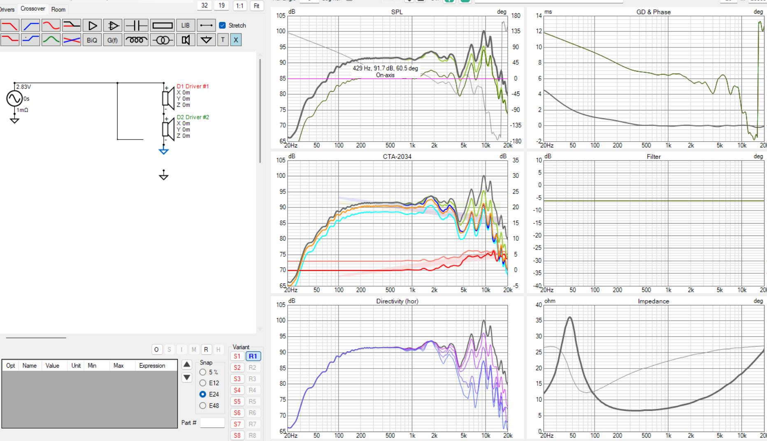This screenshot has width=767, height=441.
Task: Click the schematic vertical scrollbar
Action: 260,110
